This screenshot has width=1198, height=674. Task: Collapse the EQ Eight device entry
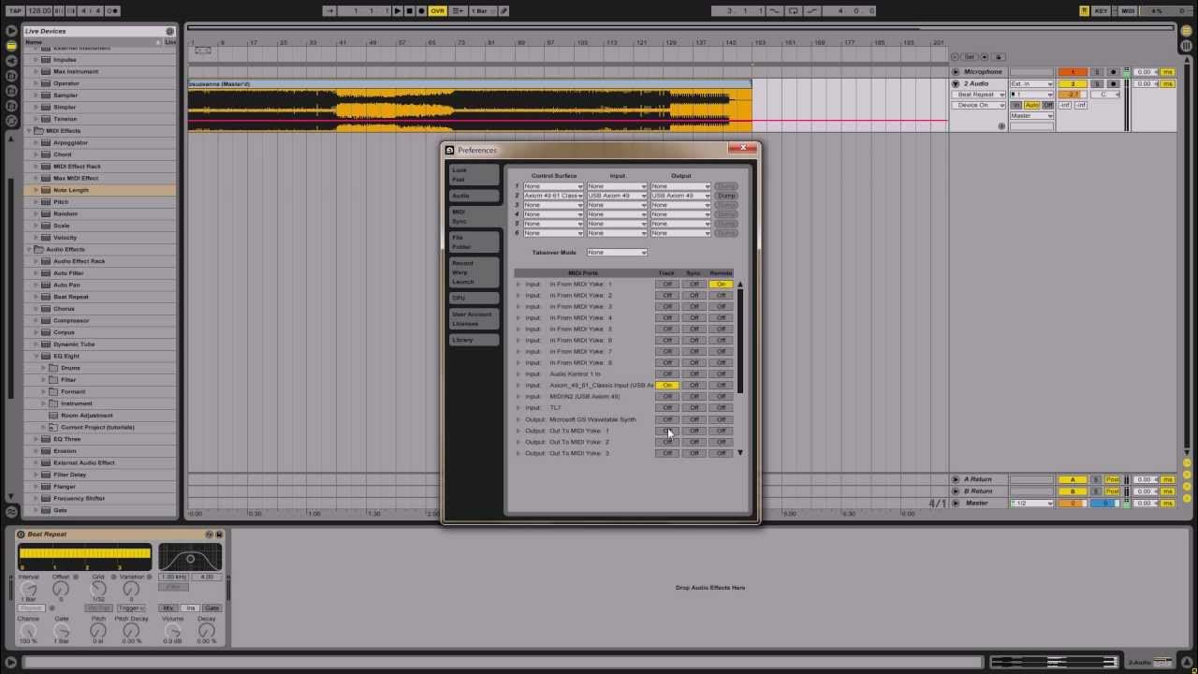coord(37,356)
